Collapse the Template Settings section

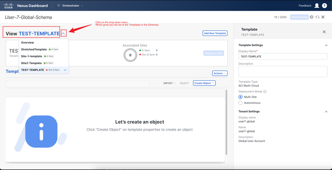[x=326, y=45]
